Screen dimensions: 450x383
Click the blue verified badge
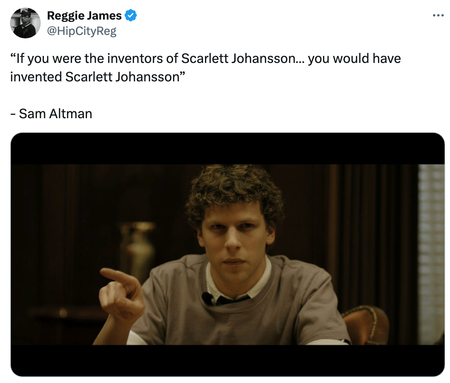point(131,15)
